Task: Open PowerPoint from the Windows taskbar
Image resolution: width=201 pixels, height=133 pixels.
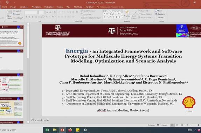Action: point(62,130)
